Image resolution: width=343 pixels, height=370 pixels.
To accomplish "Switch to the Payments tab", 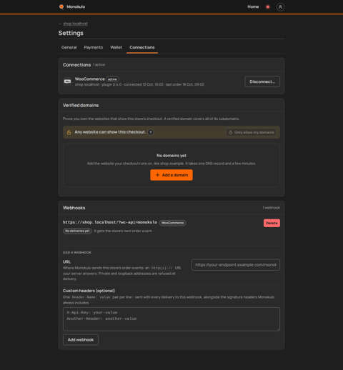I will tap(94, 47).
